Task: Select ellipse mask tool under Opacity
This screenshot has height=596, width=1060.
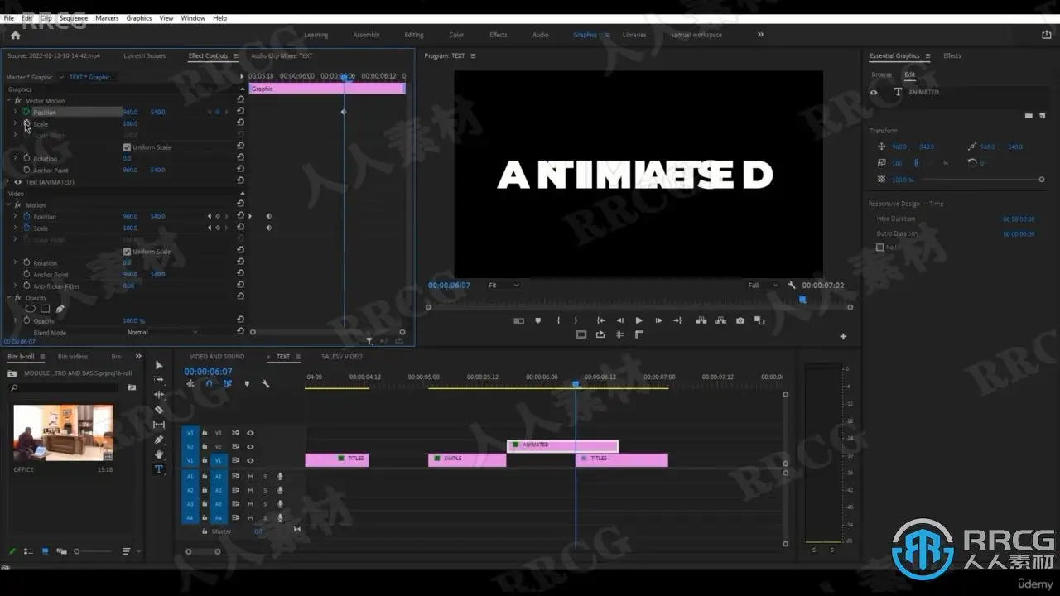Action: [x=31, y=309]
